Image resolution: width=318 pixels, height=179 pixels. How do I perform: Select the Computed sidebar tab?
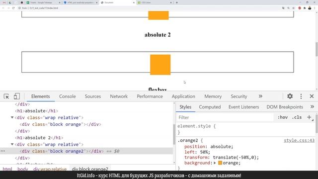coord(210,107)
